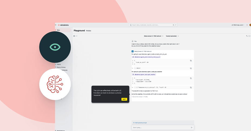Click Add system prompt
This screenshot has width=251, height=131.
140,123
